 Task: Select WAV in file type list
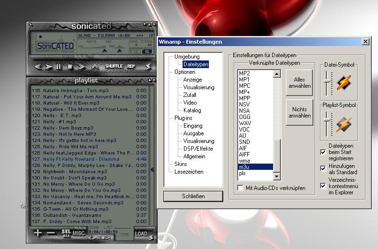(x=255, y=123)
